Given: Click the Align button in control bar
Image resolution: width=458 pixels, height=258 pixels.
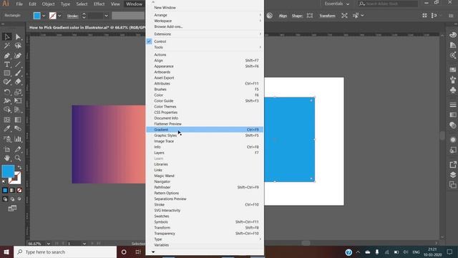Looking at the screenshot, I should [283, 16].
